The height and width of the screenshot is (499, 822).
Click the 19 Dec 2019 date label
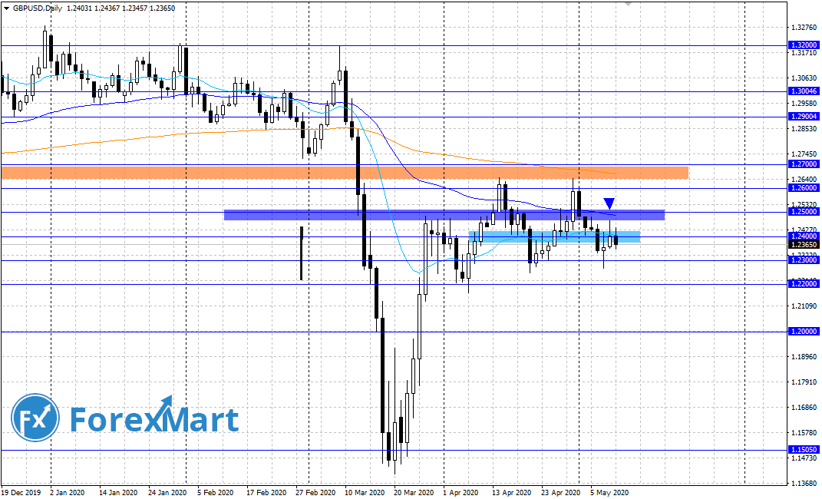coord(20,493)
